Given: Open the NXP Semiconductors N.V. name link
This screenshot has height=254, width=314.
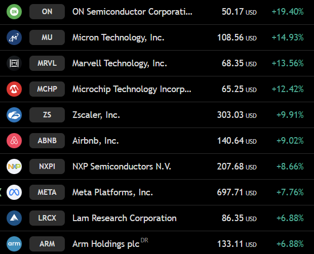Looking at the screenshot, I should tap(122, 166).
